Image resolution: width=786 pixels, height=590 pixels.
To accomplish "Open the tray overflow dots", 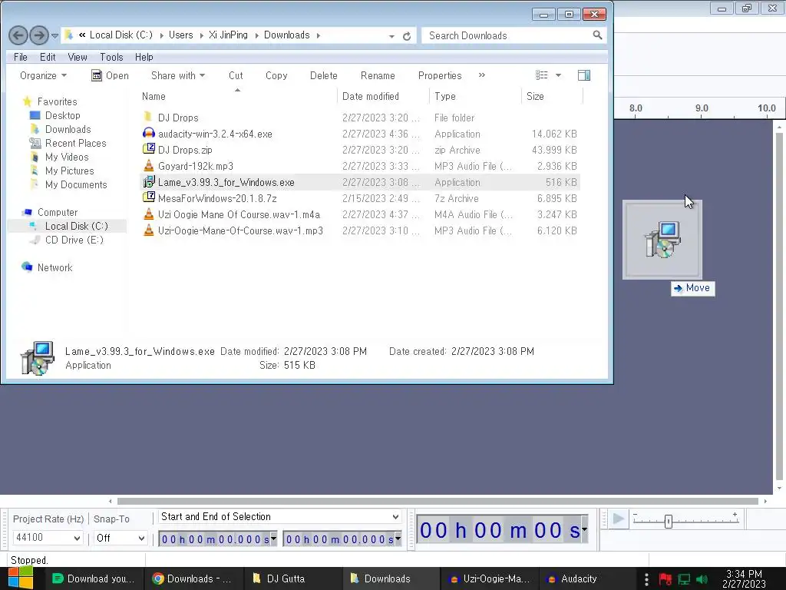I will (646, 579).
